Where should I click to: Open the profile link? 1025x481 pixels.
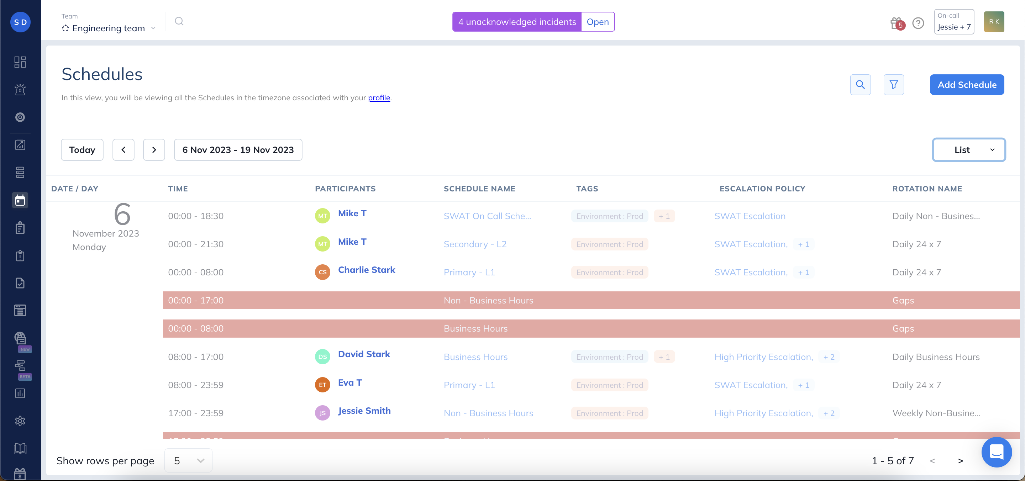(x=378, y=98)
